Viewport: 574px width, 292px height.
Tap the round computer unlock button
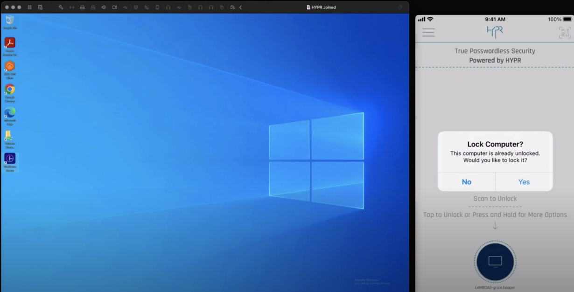click(495, 261)
